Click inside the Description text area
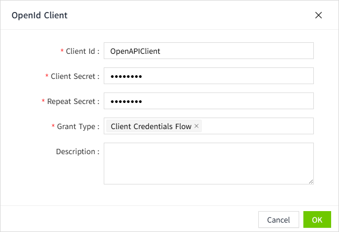 (209, 163)
